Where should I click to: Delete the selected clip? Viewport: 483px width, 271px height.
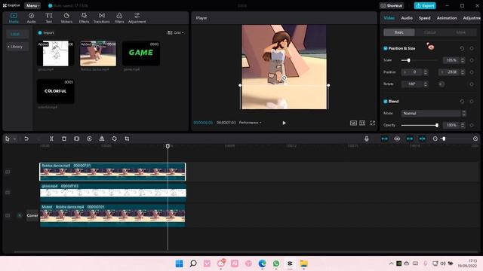pyautogui.click(x=64, y=139)
